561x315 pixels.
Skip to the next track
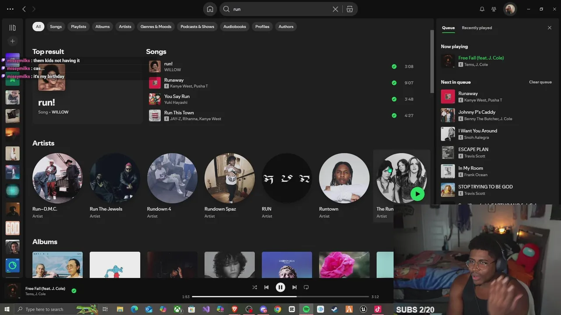[x=294, y=287]
